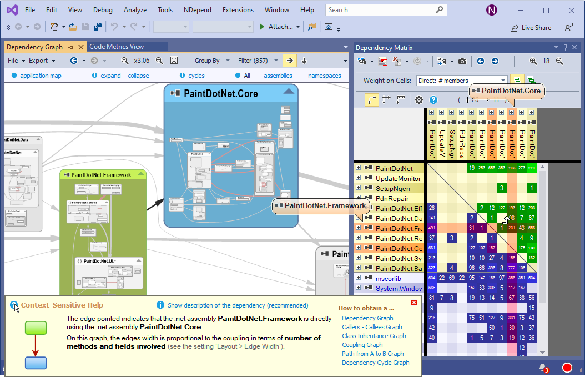Set graph layout direction to top-to-bottom
Screen dimensions: 585x377
pos(304,61)
